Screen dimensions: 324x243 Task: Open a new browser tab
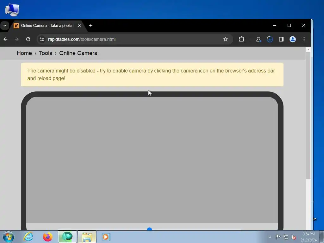[91, 26]
